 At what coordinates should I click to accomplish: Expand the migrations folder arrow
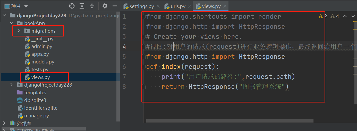click(x=19, y=31)
